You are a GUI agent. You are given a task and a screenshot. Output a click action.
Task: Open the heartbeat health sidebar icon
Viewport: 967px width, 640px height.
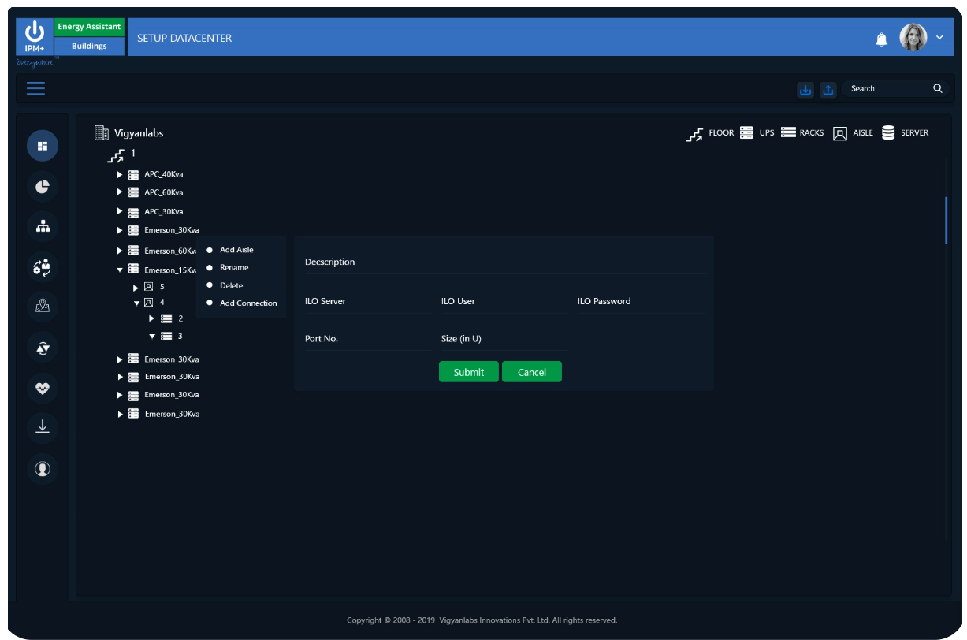pyautogui.click(x=43, y=387)
